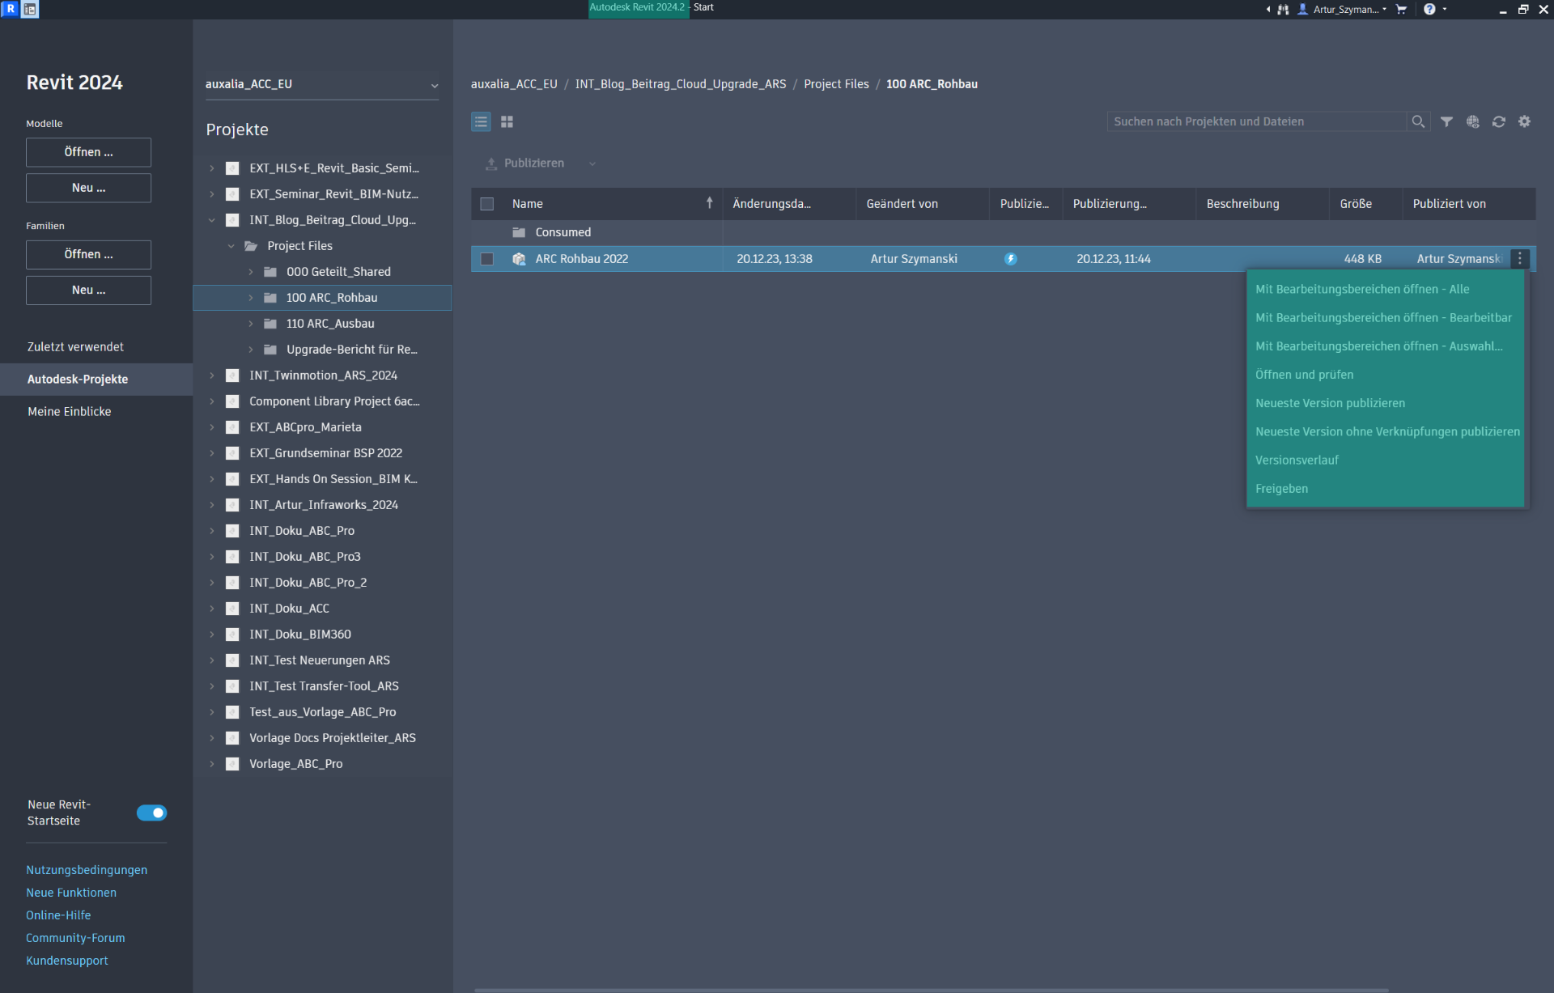This screenshot has height=993, width=1554.
Task: Open the auxalia_ACC_EU hub dropdown
Action: coord(434,85)
